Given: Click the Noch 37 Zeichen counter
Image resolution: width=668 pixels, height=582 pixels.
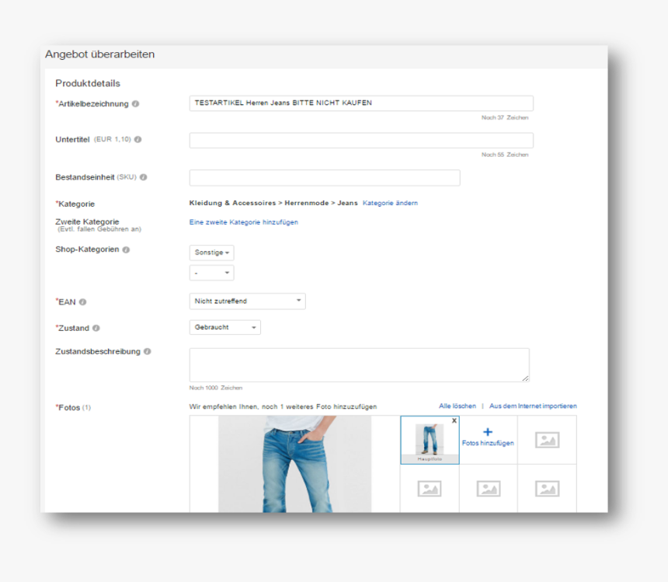Looking at the screenshot, I should 505,117.
